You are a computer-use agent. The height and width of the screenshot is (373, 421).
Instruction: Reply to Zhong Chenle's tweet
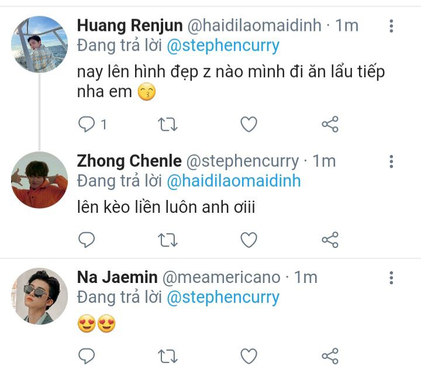tap(87, 239)
